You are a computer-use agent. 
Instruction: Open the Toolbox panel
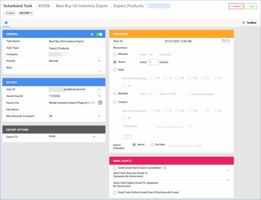pos(250,23)
